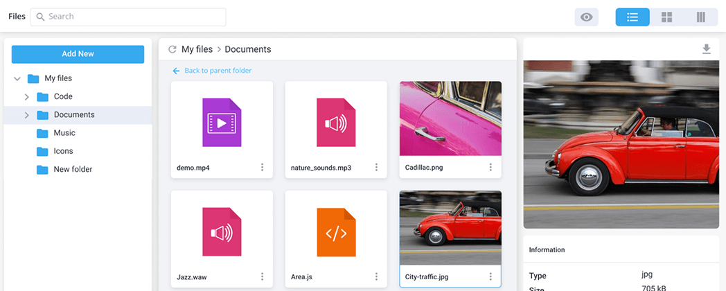Click the Jazz.waw file name

point(192,277)
